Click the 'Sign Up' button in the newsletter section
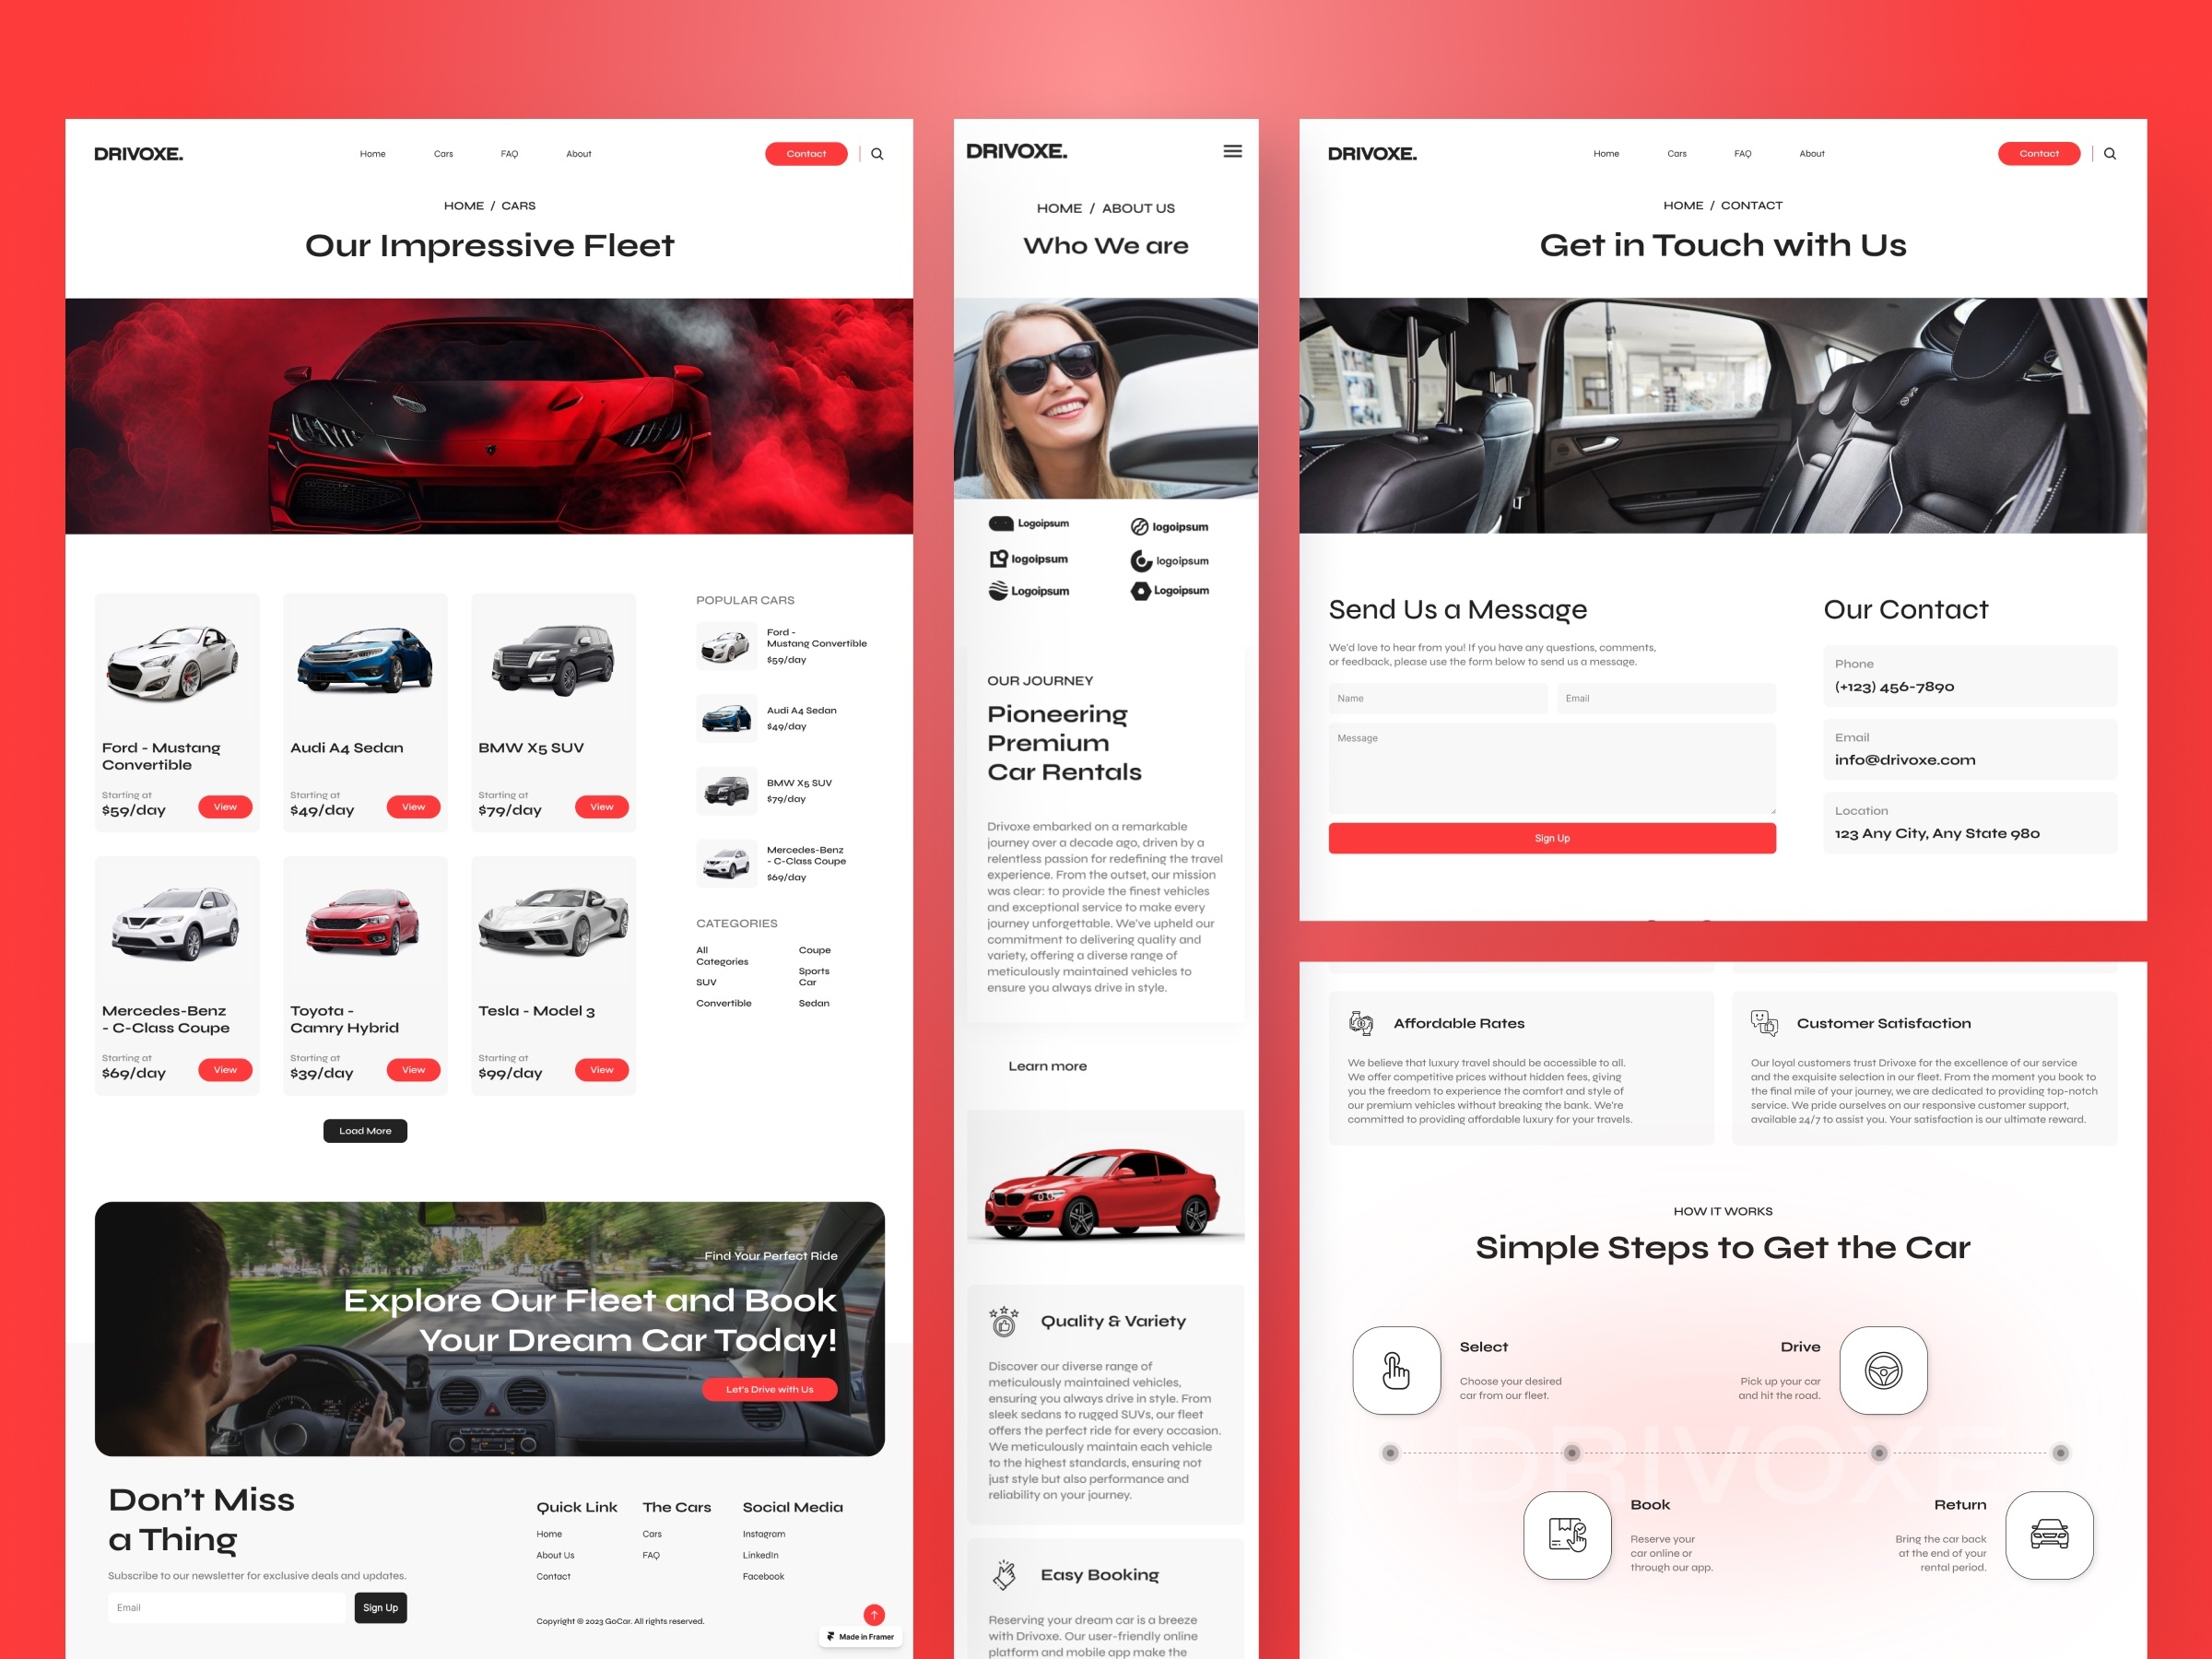This screenshot has width=2212, height=1659. click(380, 1608)
